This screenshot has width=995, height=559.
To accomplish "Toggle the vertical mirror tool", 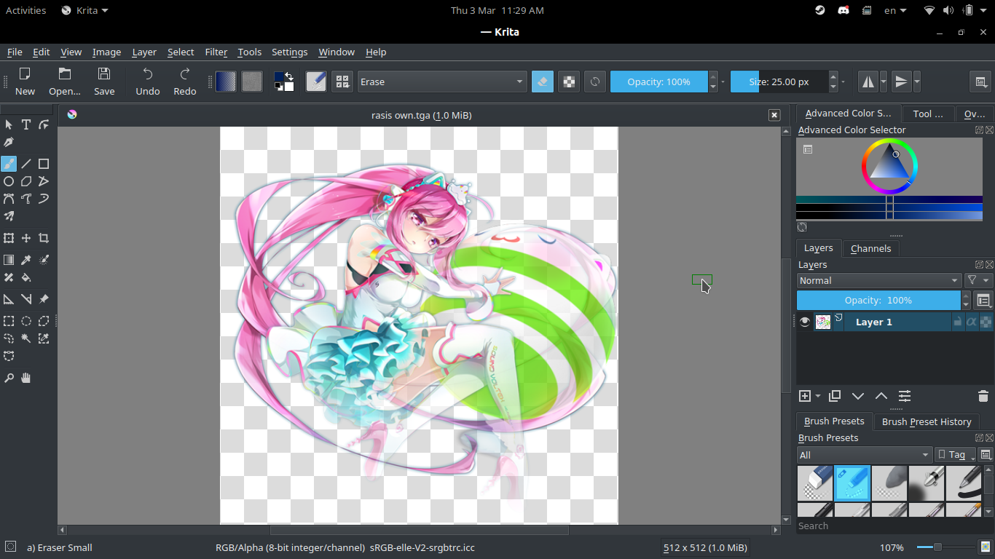I will pos(902,82).
